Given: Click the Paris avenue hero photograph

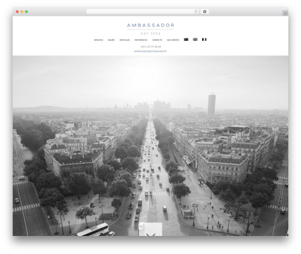Looking at the screenshot, I should coord(150,146).
